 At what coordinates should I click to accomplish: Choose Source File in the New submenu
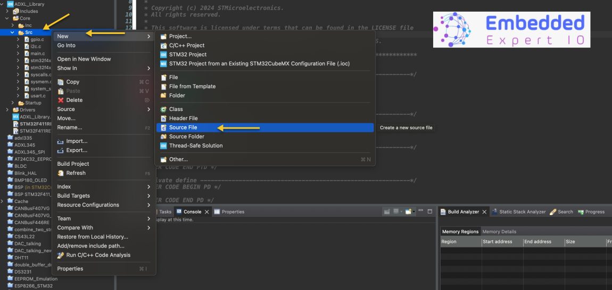[183, 127]
